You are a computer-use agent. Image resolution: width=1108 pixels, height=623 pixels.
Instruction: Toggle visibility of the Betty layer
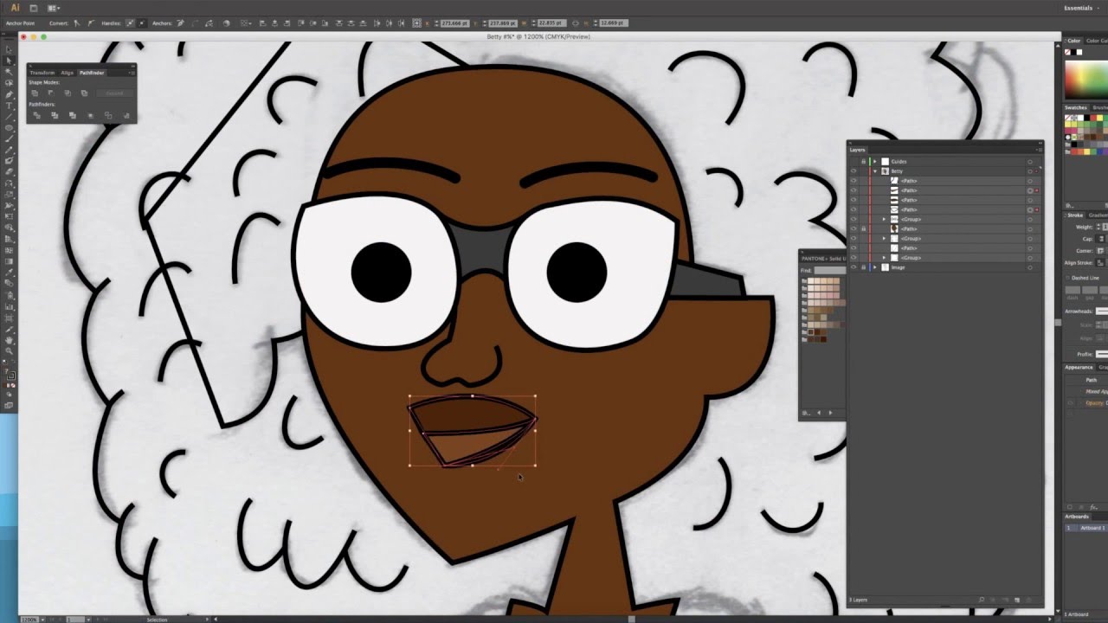(854, 171)
